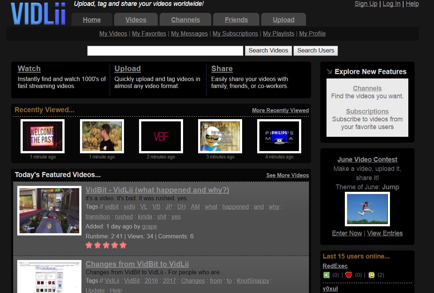The width and height of the screenshot is (434, 293).
Task: Open the June Video Contest link
Action: (367, 160)
